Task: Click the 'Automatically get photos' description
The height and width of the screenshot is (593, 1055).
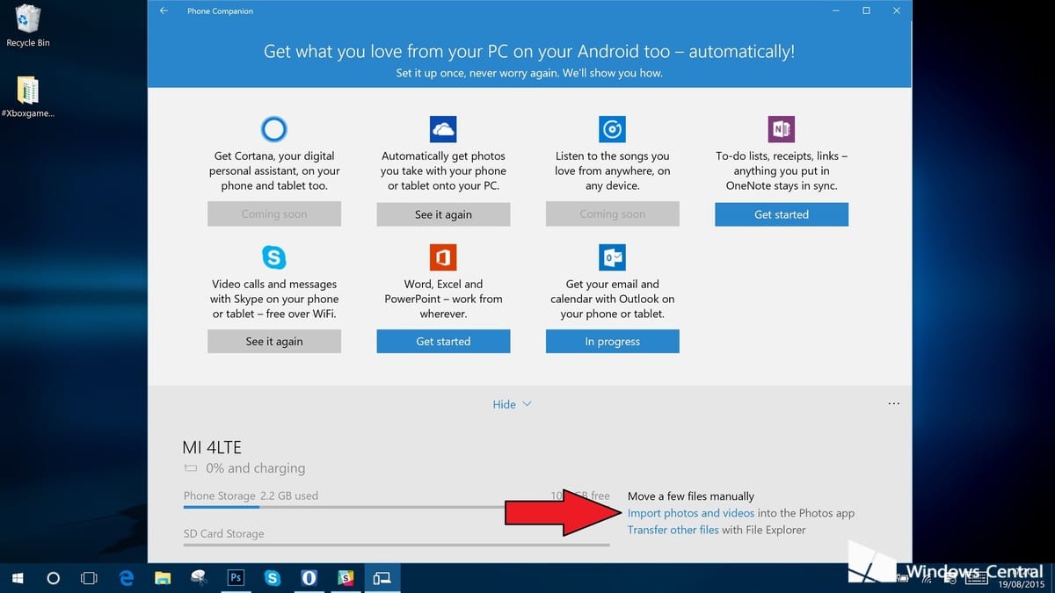Action: click(443, 170)
